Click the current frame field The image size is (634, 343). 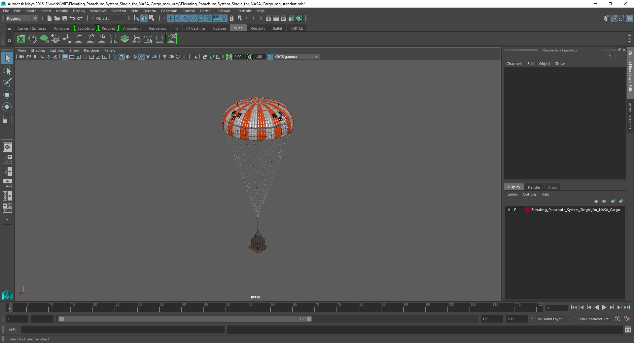557,308
